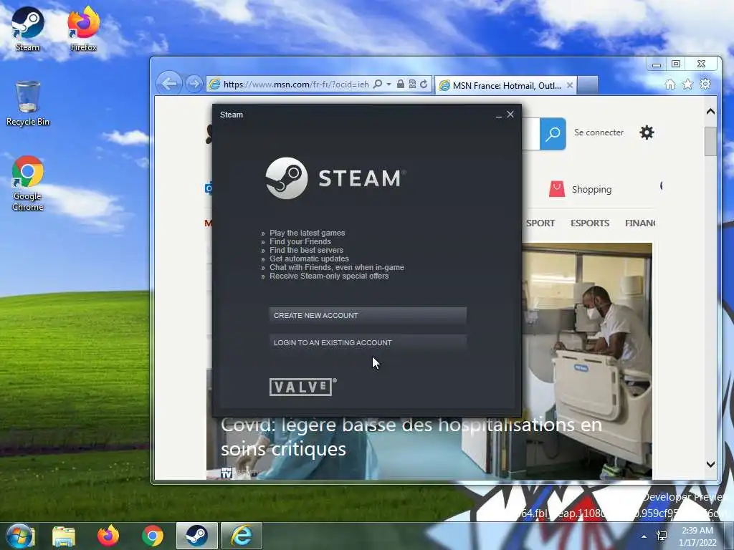Click the Valve logo in Steam dialog
The image size is (734, 550).
coord(303,387)
